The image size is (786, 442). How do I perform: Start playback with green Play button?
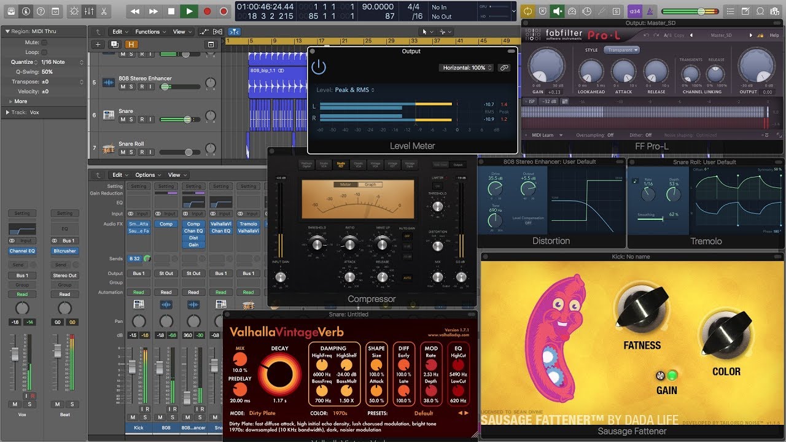(189, 11)
